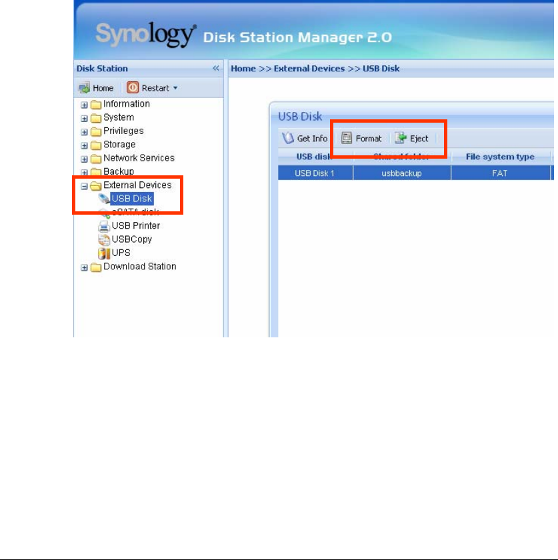Click Home in the breadcrumb
The image size is (558, 560).
click(x=243, y=69)
